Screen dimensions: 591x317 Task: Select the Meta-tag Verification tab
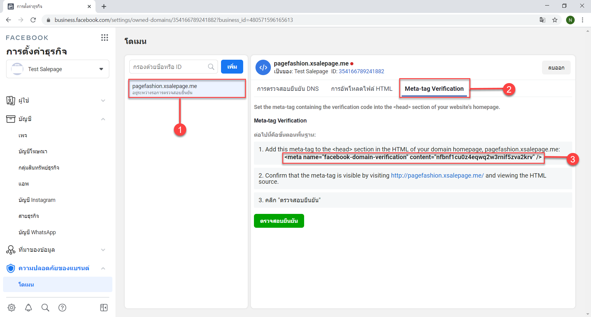[x=434, y=89]
